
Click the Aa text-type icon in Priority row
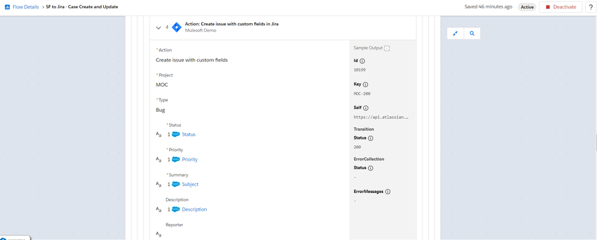point(159,159)
